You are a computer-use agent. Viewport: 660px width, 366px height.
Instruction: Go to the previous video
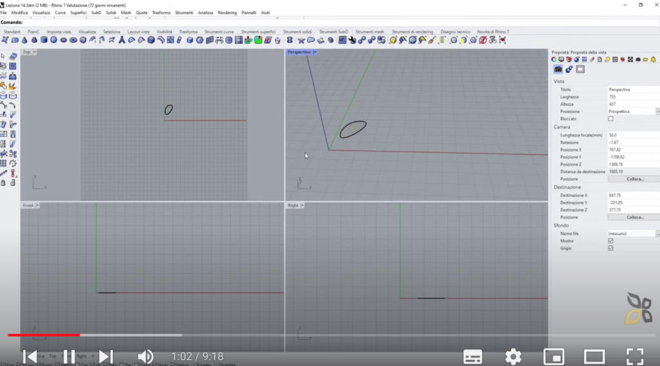tap(30, 357)
